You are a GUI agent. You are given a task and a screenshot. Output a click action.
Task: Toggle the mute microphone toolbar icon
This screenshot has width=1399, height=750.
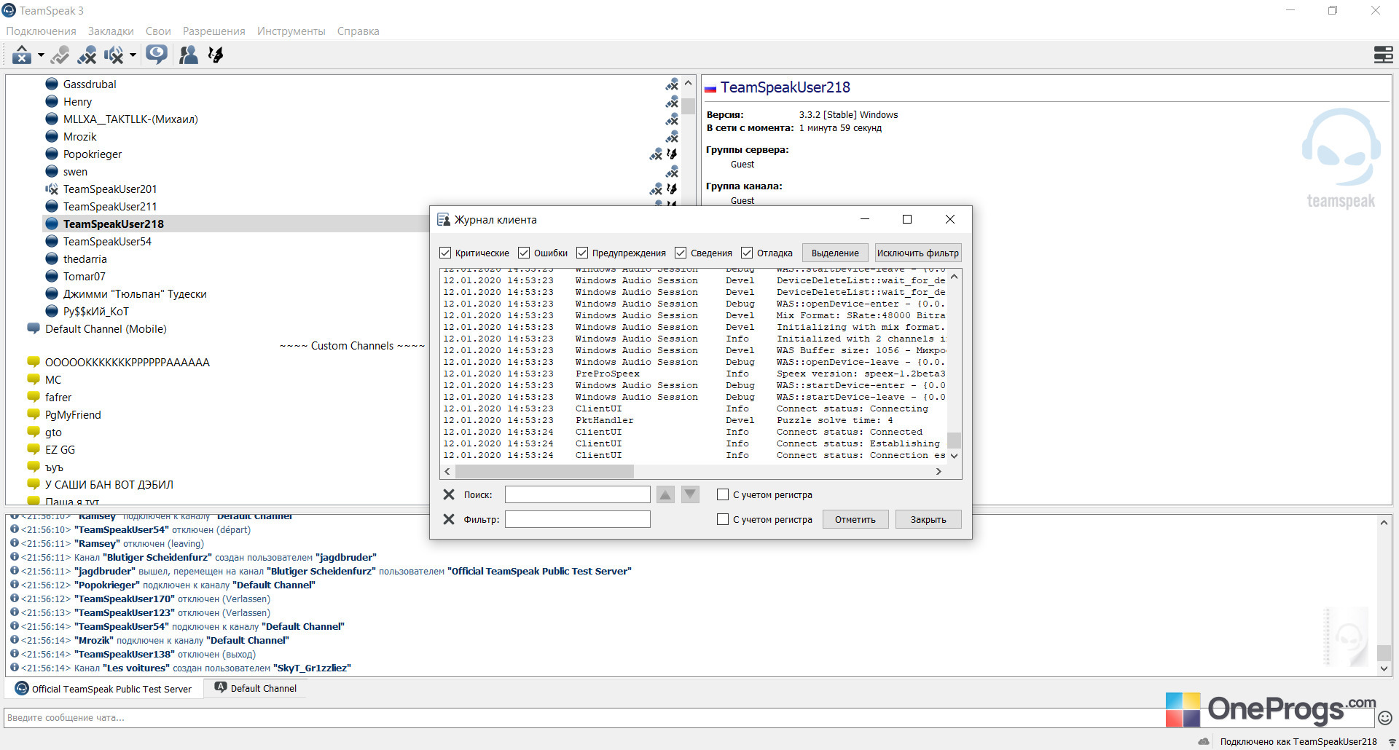[x=87, y=55]
